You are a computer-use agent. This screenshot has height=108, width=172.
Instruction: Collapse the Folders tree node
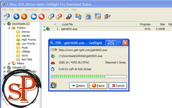click(9, 28)
